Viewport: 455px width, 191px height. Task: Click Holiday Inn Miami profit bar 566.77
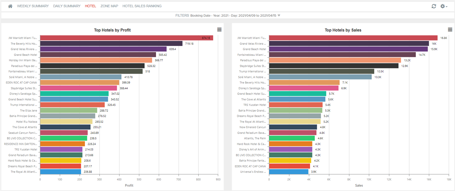point(96,60)
